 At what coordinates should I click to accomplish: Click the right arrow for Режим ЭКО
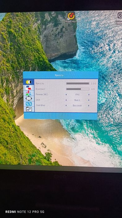[x=89, y=94]
